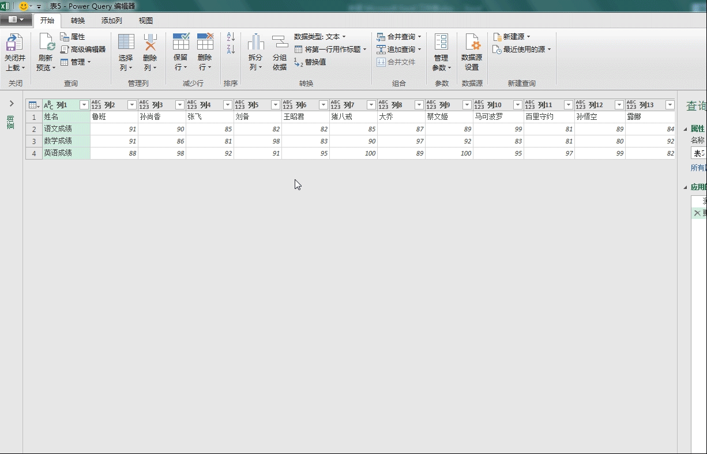Click the cell containing 马可波罗
Viewport: 707px width, 454px height.
(x=498, y=117)
